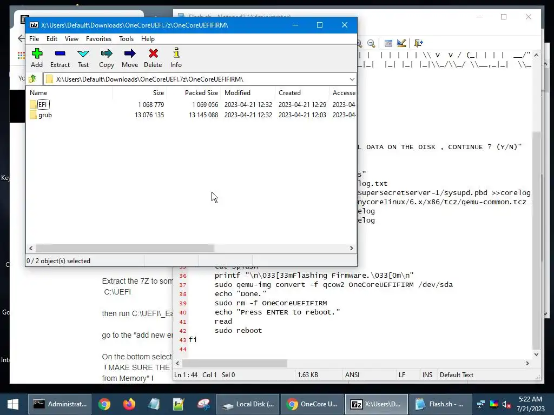Open Chrome from the taskbar

click(x=104, y=404)
